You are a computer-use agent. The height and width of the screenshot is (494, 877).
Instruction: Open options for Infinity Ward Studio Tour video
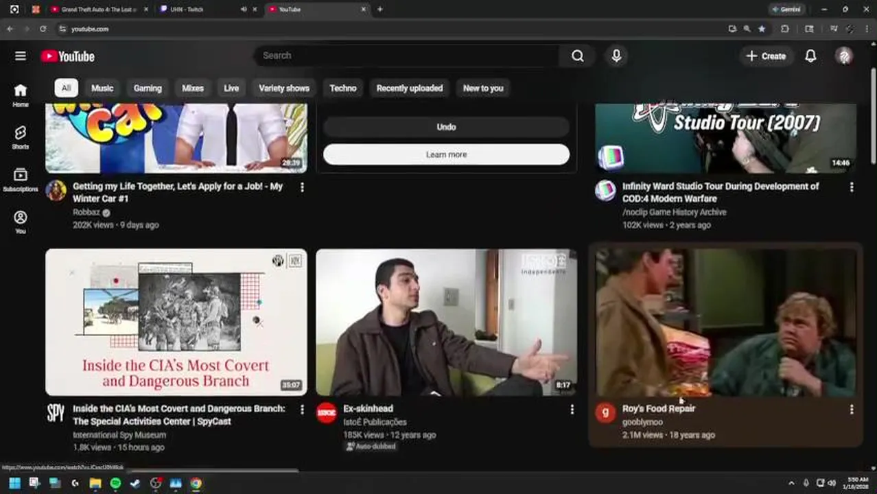point(852,187)
